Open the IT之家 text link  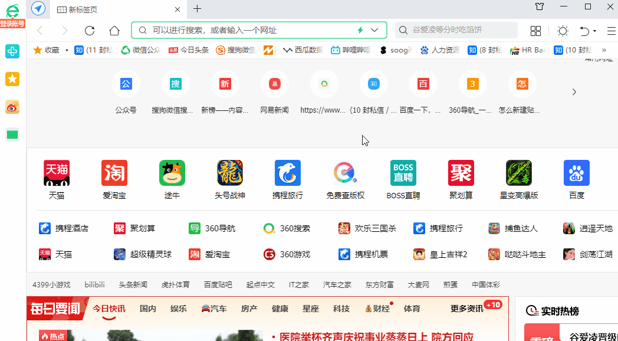(x=299, y=284)
